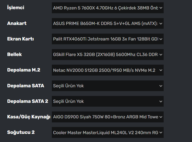Viewport: 192px width, 142px height.
Task: Click the İşlemci label text
Action: [16, 8]
